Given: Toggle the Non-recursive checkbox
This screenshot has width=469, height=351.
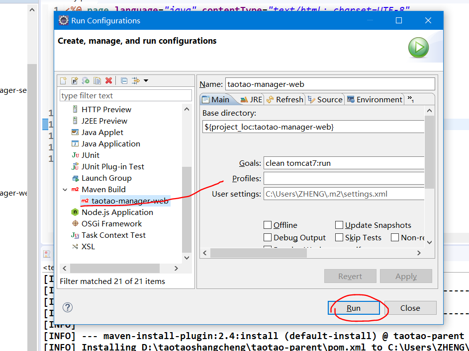Looking at the screenshot, I should pos(395,237).
